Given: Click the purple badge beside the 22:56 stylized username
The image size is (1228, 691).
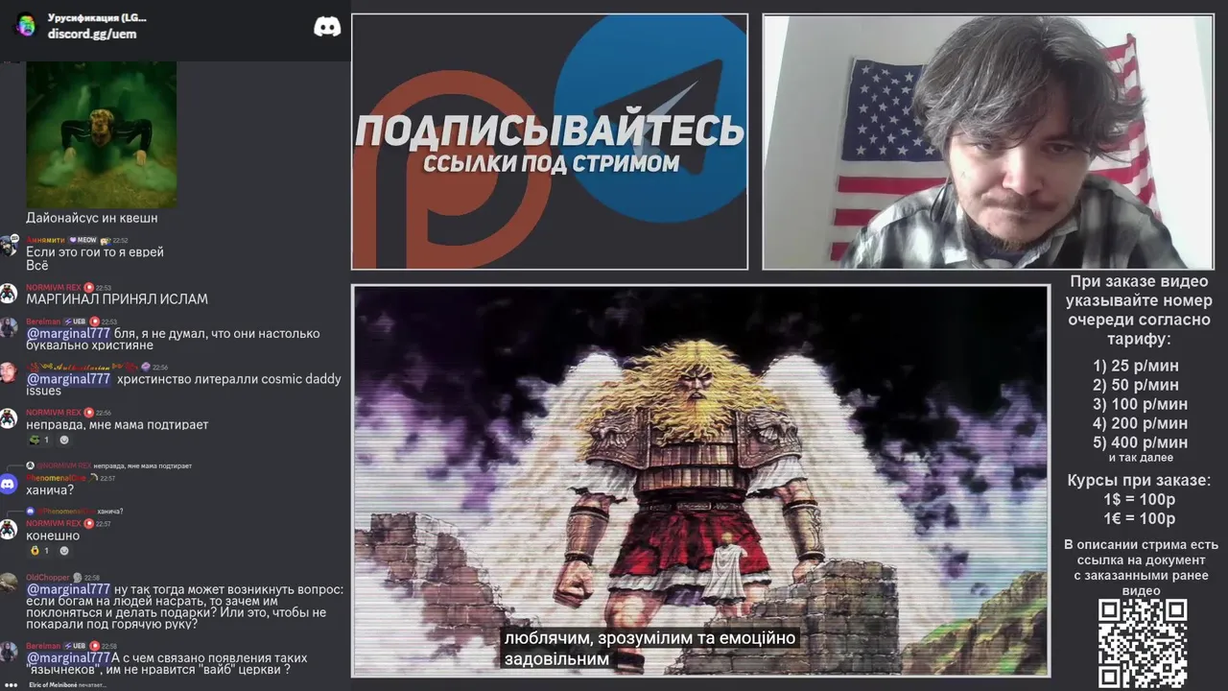Looking at the screenshot, I should [x=145, y=367].
